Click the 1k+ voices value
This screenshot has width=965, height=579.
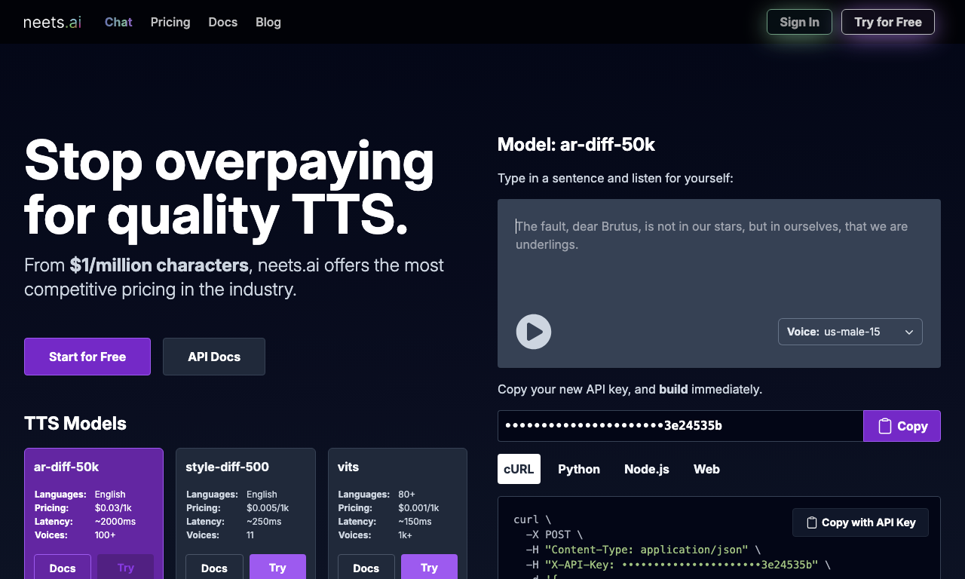coord(406,535)
